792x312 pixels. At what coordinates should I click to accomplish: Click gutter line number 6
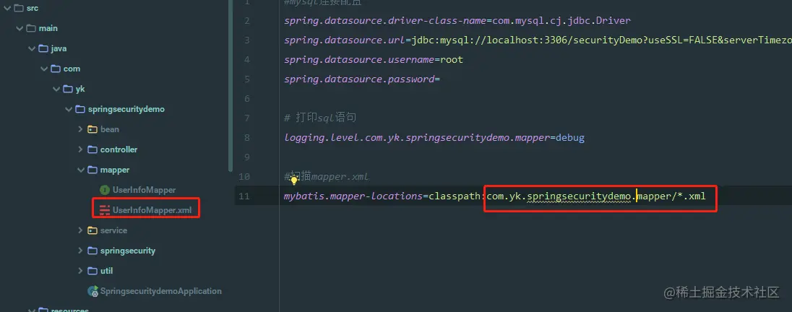(x=246, y=98)
